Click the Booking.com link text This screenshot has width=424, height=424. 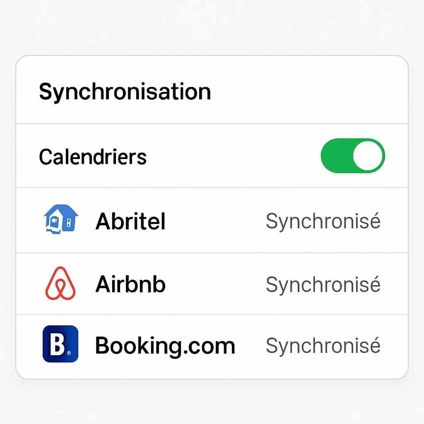(x=165, y=345)
